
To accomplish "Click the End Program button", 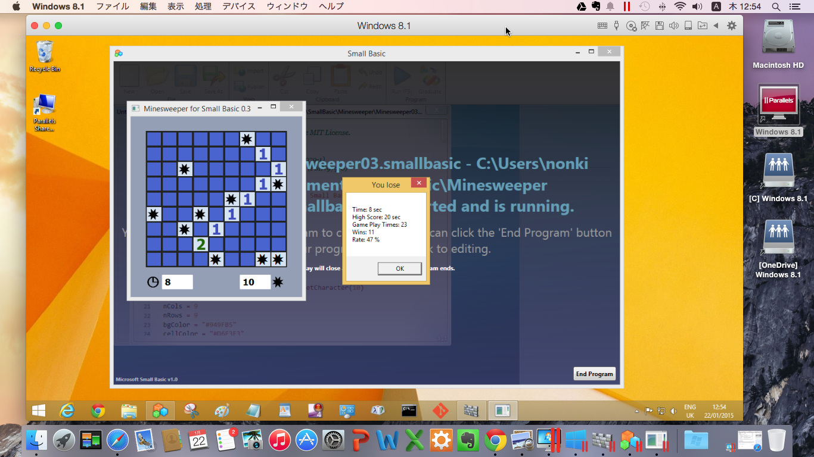I will click(x=594, y=374).
